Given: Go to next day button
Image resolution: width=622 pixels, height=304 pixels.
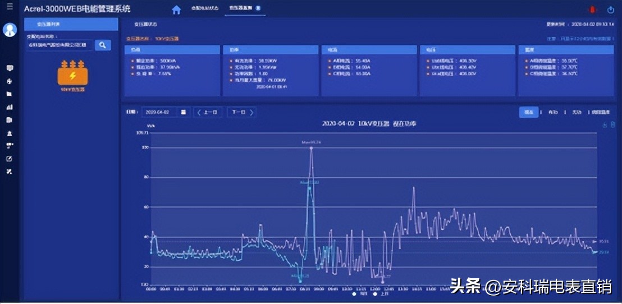Looking at the screenshot, I should point(243,112).
